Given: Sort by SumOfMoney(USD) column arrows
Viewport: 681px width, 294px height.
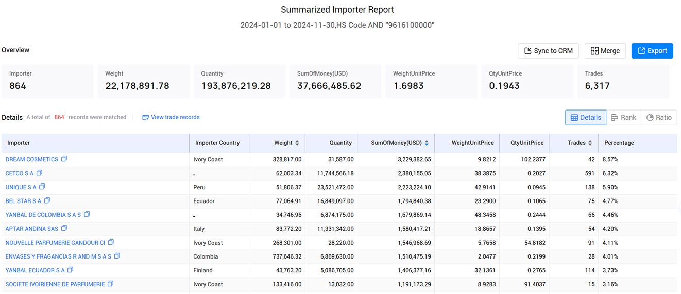Looking at the screenshot, I should point(427,143).
